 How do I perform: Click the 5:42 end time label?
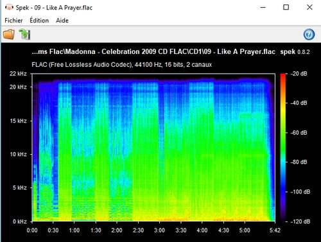[x=275, y=230]
